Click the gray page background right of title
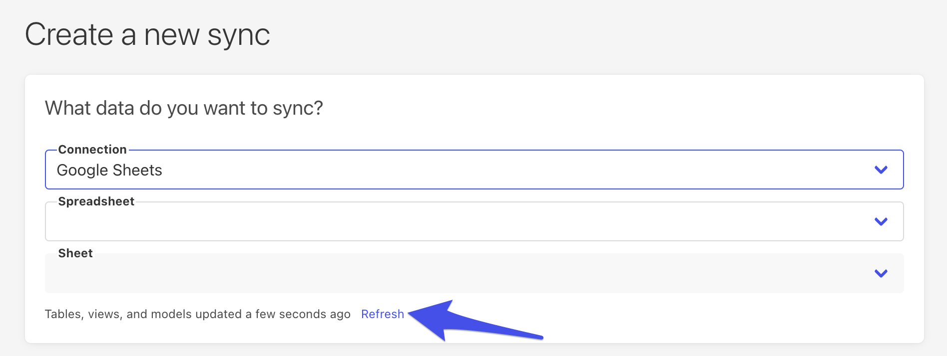The height and width of the screenshot is (356, 947). click(599, 35)
